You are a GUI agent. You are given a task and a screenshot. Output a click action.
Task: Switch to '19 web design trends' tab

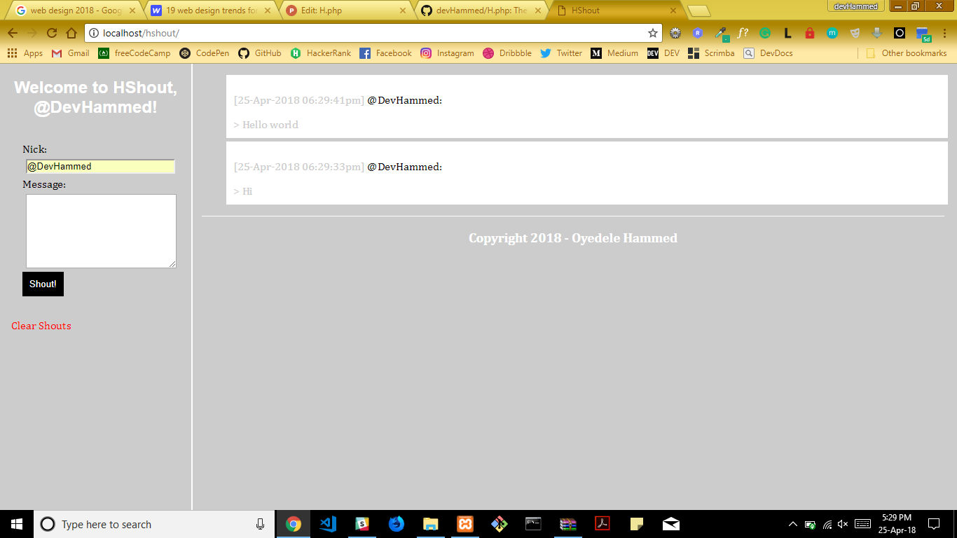211,11
